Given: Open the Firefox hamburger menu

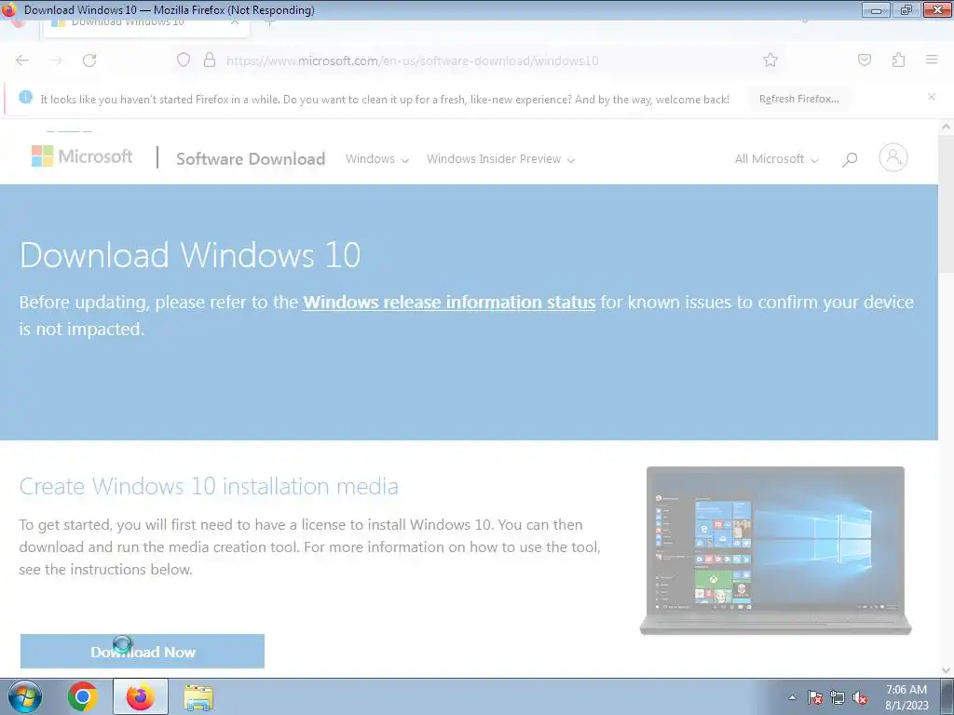Looking at the screenshot, I should (x=932, y=61).
